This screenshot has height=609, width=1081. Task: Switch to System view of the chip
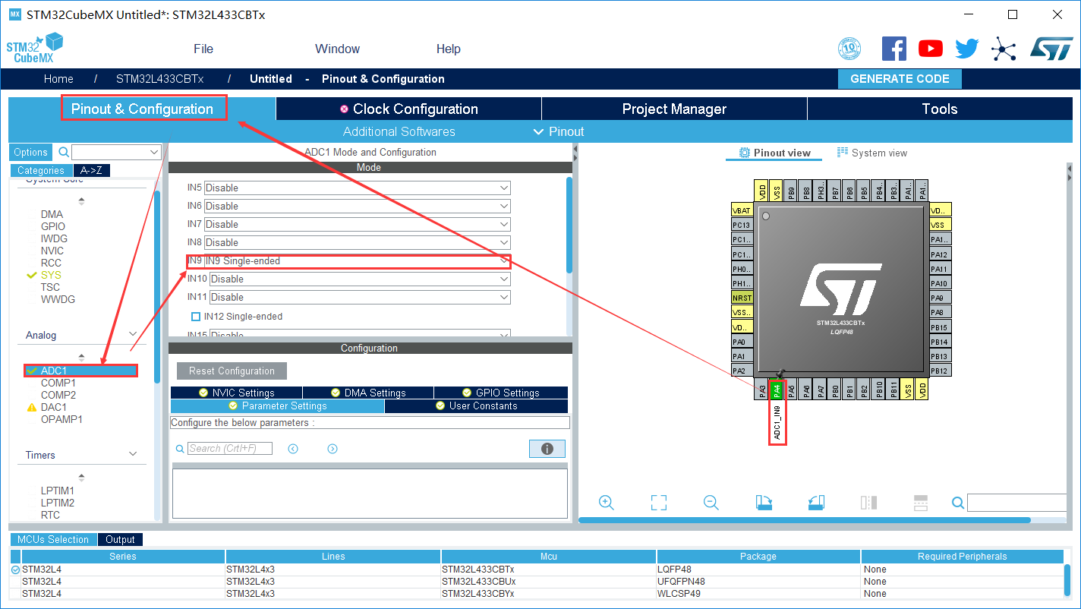click(x=871, y=152)
